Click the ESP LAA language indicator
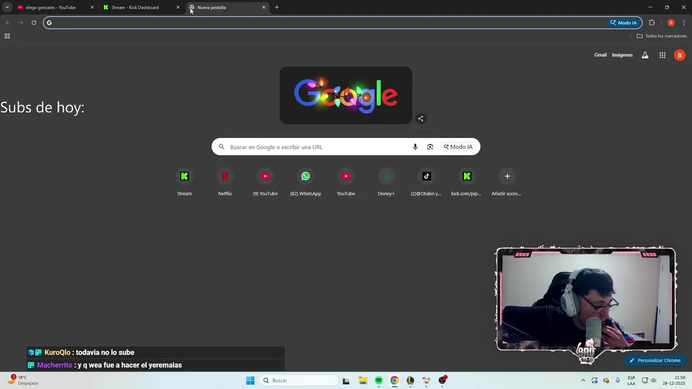The width and height of the screenshot is (692, 389). [x=631, y=380]
